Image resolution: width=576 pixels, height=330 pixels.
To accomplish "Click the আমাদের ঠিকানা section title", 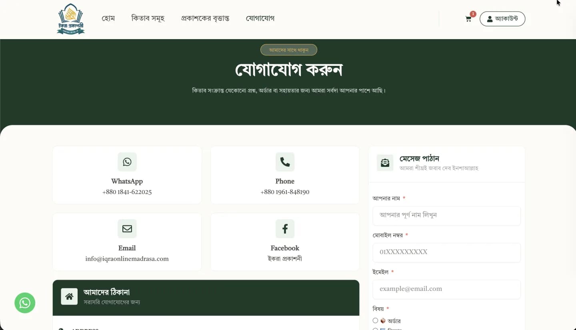I will coord(106,292).
